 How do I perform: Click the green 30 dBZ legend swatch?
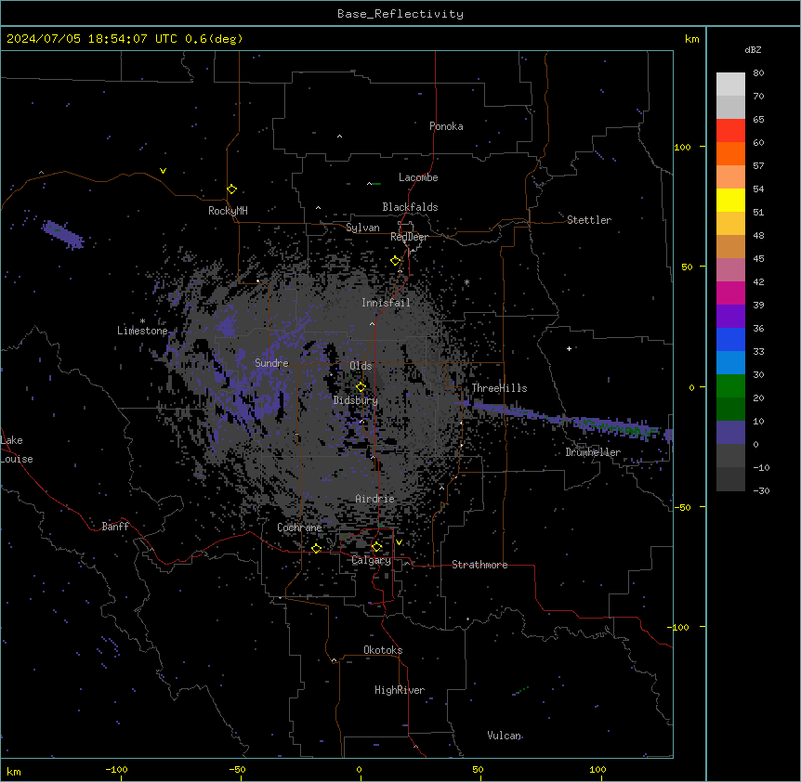[730, 386]
